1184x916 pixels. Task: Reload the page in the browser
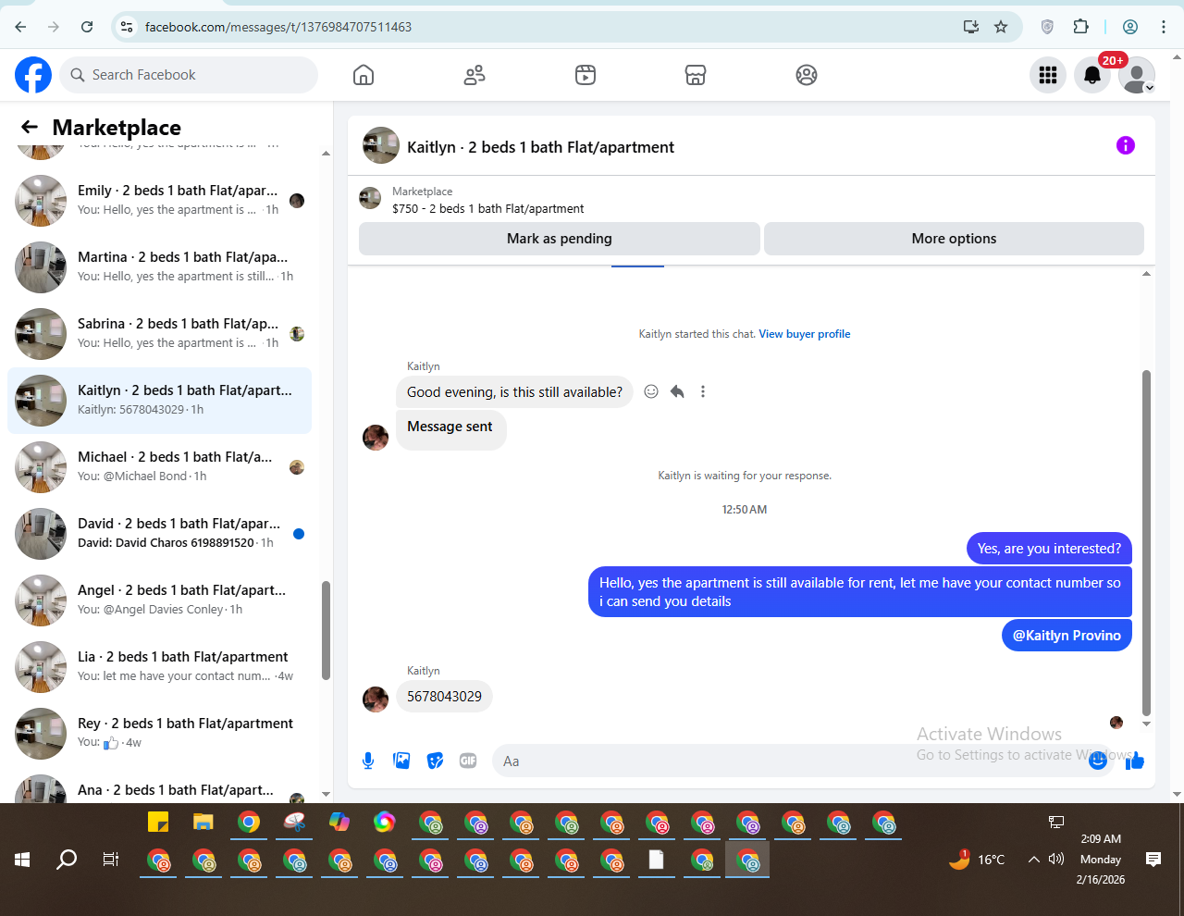[87, 27]
